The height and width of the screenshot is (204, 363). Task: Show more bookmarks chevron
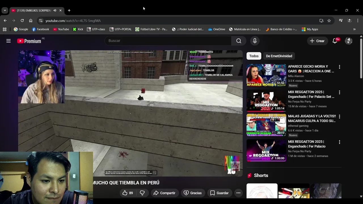pos(354,29)
